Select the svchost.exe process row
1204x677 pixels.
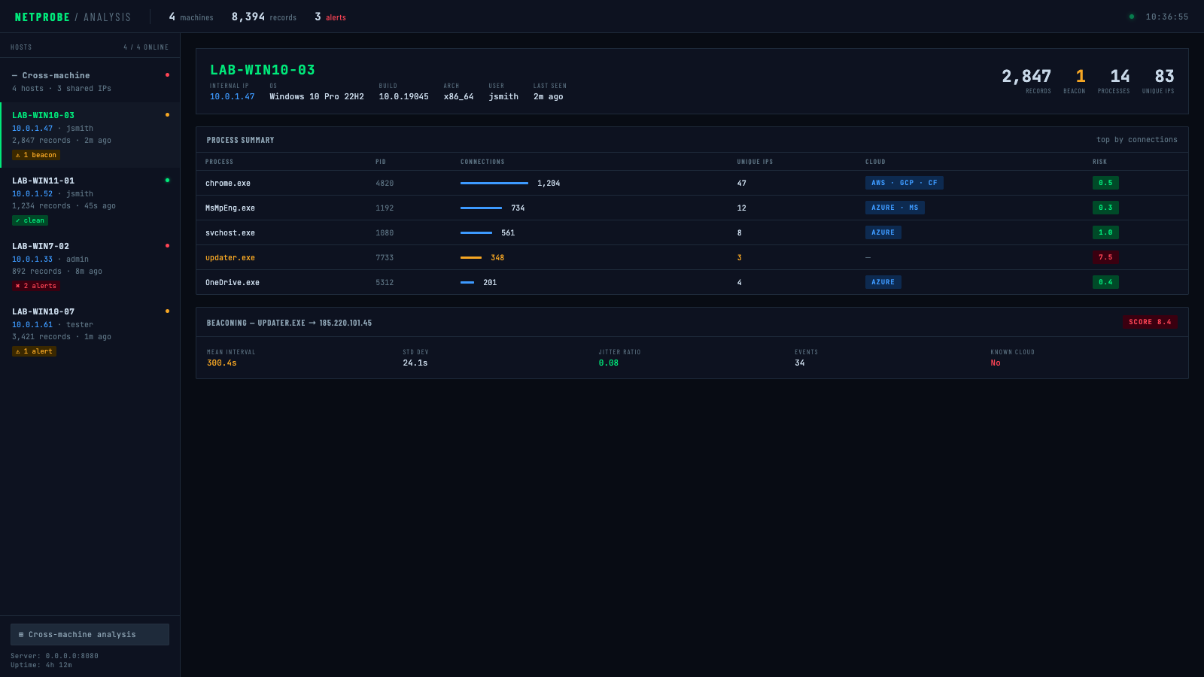tap(692, 232)
